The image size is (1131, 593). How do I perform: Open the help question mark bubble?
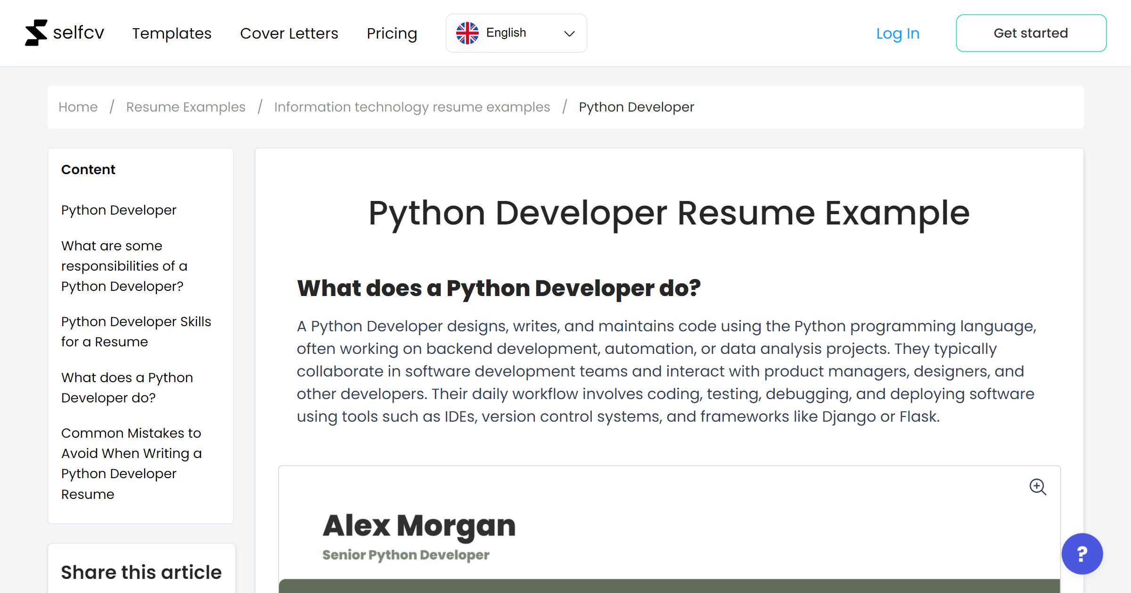[1082, 553]
